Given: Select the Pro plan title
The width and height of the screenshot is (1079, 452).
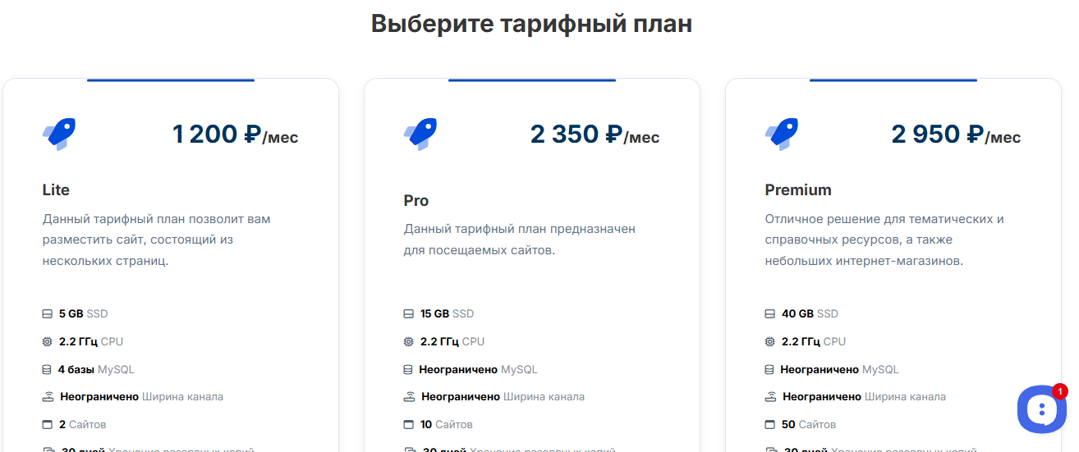Looking at the screenshot, I should point(416,201).
